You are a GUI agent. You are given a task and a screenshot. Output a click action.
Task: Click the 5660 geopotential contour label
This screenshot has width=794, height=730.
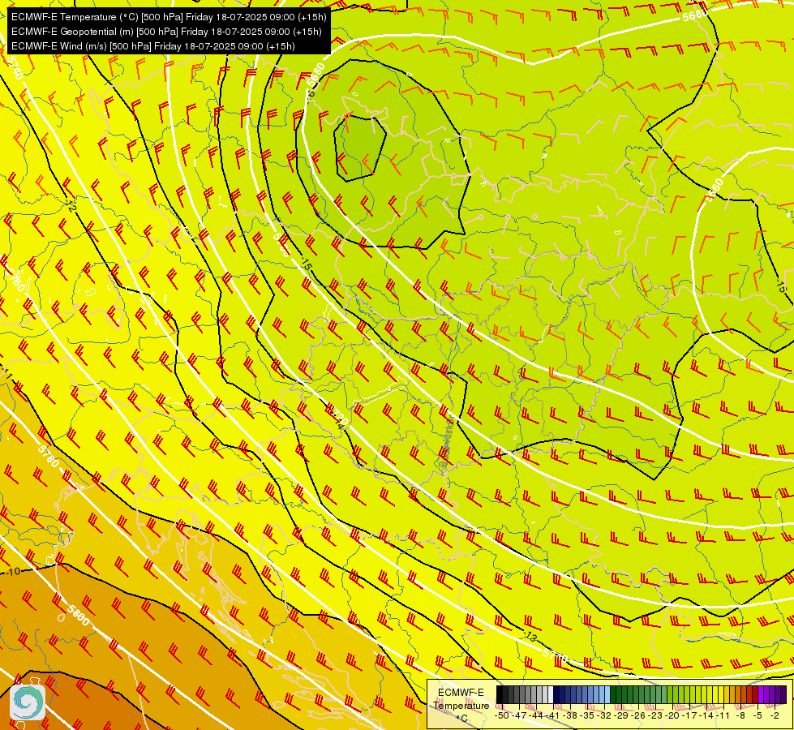click(x=715, y=190)
